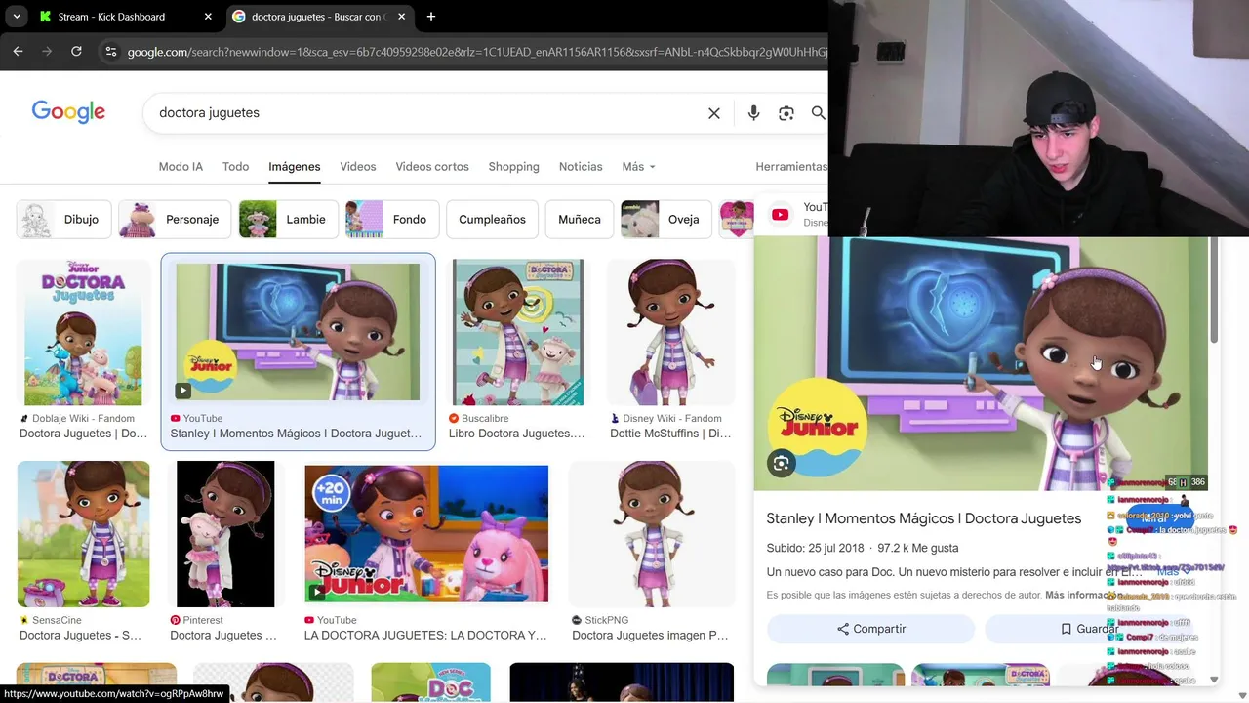
Task: Click the Compartir button
Action: tap(870, 629)
